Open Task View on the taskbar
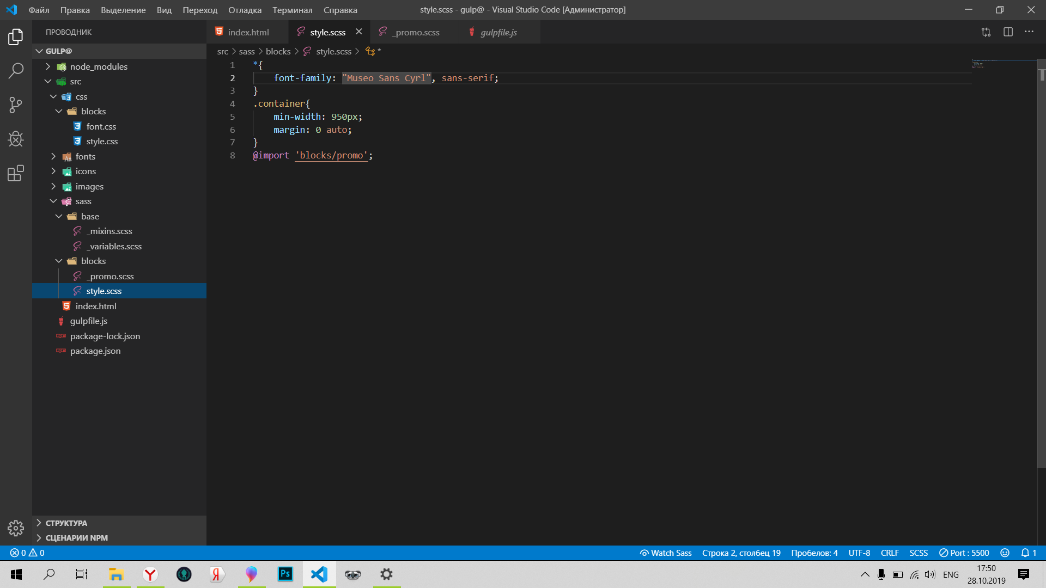Image resolution: width=1046 pixels, height=588 pixels. 82,574
